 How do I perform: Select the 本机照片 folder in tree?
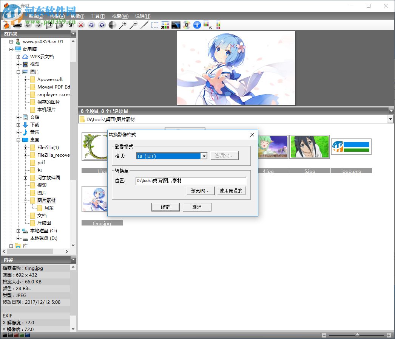pyautogui.click(x=46, y=110)
